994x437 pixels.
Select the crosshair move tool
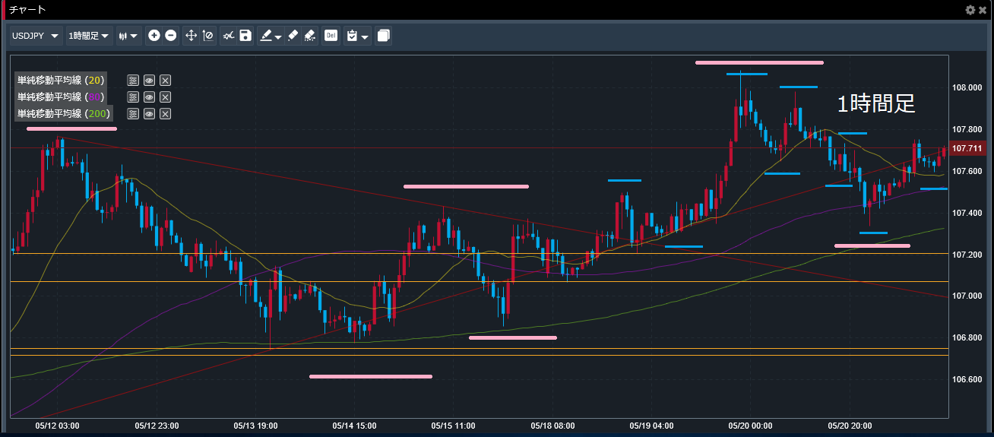192,36
